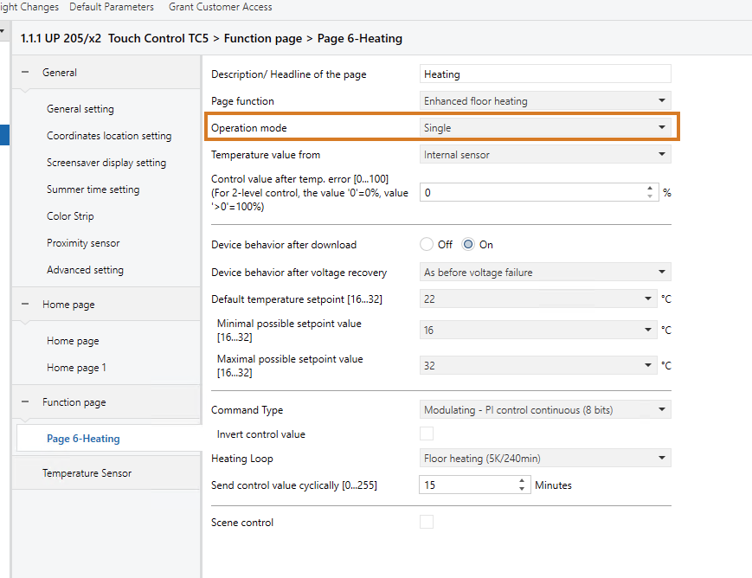This screenshot has width=752, height=578.
Task: Click the Description headline text field
Action: 545,74
